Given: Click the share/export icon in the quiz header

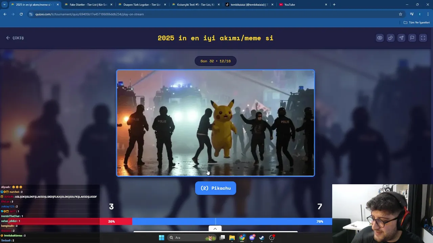Looking at the screenshot, I should [390, 38].
